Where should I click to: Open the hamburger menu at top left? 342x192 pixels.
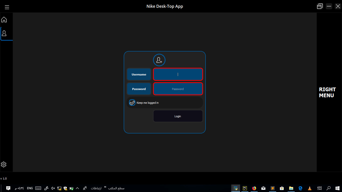pos(7,7)
